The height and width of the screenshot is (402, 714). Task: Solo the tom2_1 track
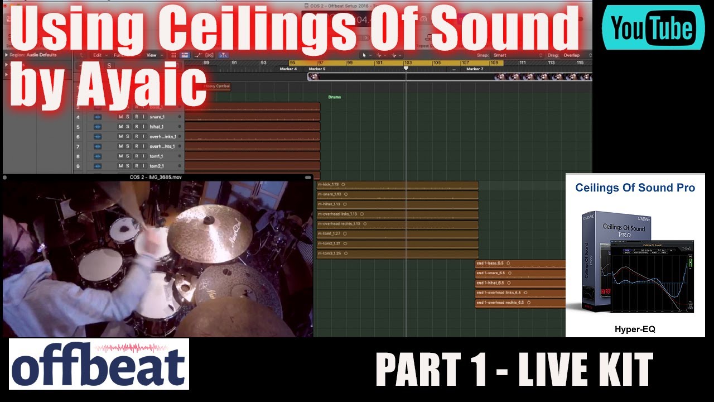(128, 166)
